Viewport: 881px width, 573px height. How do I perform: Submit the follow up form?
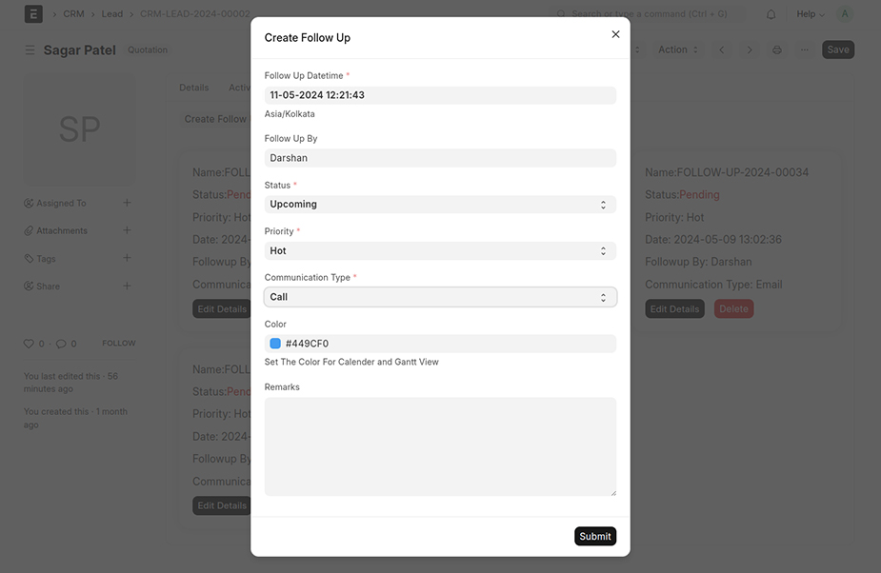(x=595, y=536)
